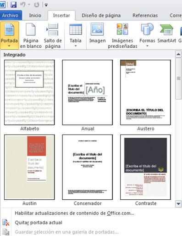This screenshot has width=182, height=236.
Task: Click the Austero label text
Action: [x=146, y=129]
